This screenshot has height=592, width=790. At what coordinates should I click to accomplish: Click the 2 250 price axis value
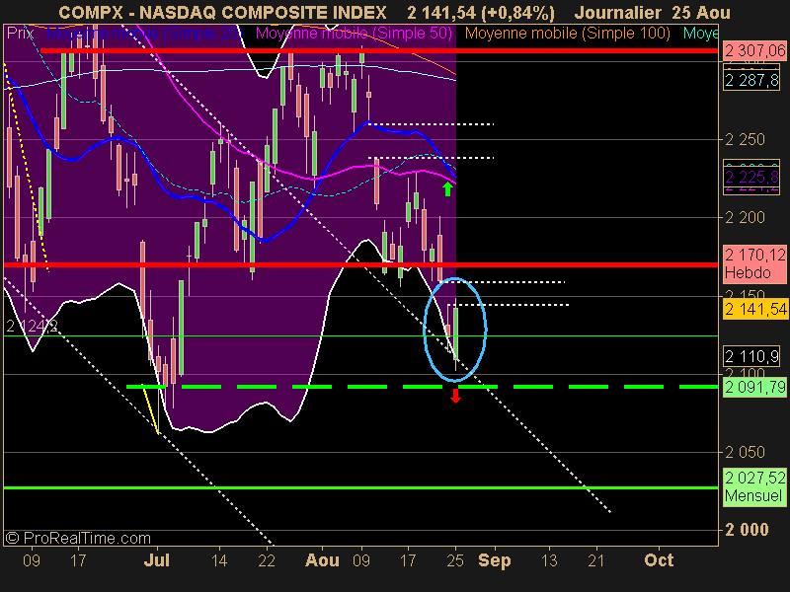click(x=745, y=139)
